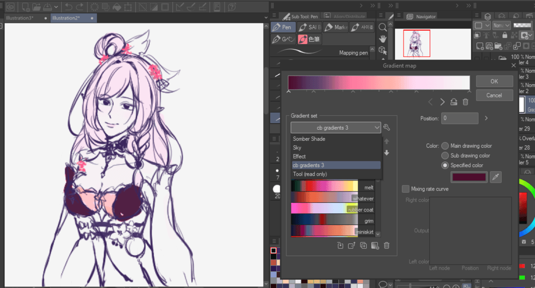
Task: Select the Mapping pen brush
Action: (x=321, y=52)
